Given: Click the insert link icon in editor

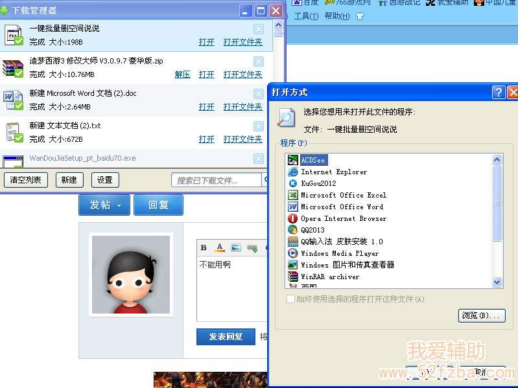Looking at the screenshot, I should pos(252,248).
